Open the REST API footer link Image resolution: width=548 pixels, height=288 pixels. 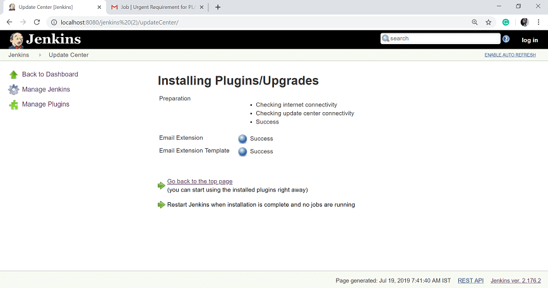(x=470, y=280)
